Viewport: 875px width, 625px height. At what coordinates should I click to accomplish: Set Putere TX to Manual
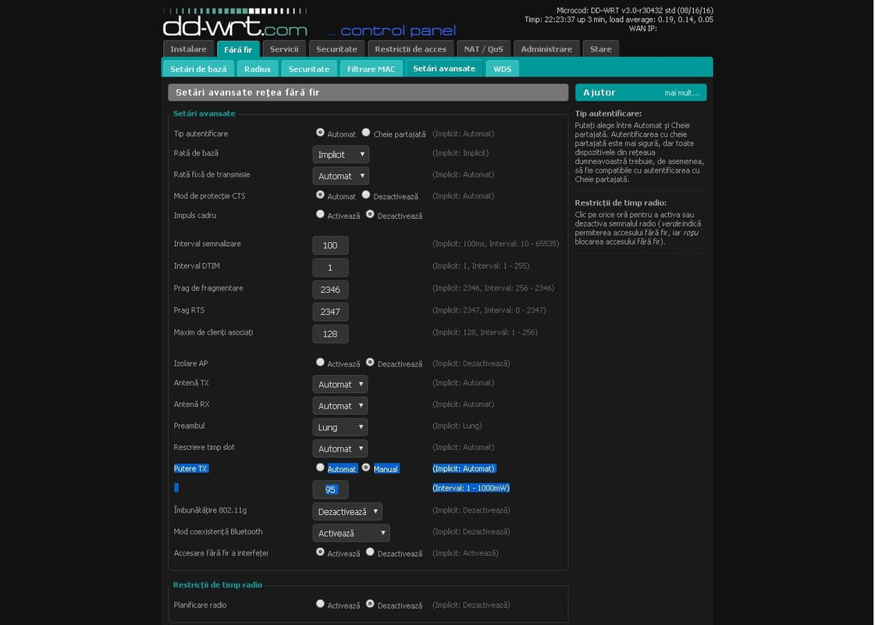point(365,467)
